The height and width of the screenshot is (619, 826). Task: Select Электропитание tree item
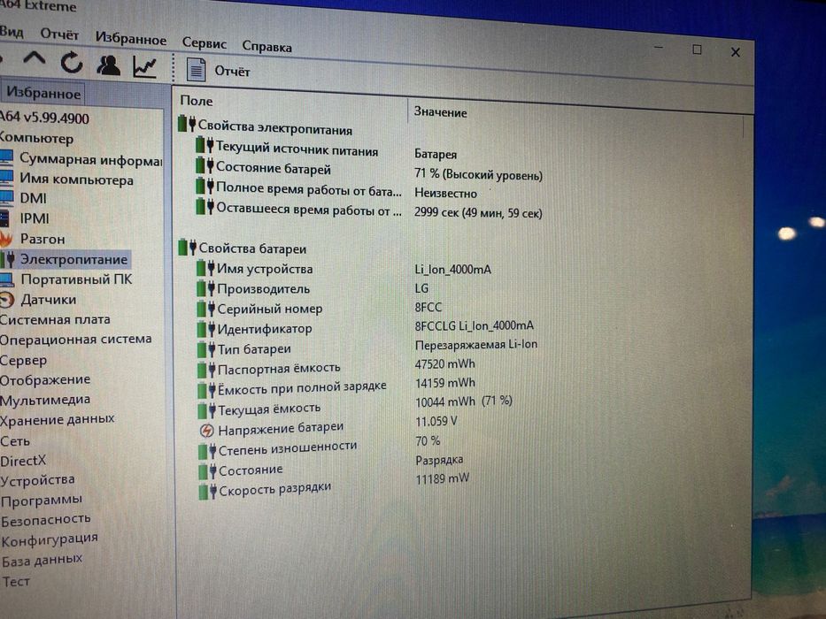(x=73, y=259)
